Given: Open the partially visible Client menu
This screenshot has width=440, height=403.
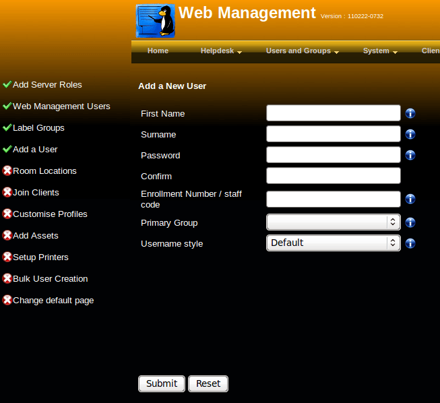Looking at the screenshot, I should click(x=431, y=51).
